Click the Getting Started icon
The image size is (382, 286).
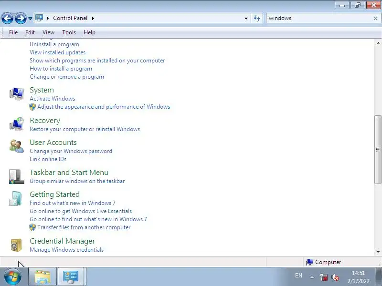16,198
